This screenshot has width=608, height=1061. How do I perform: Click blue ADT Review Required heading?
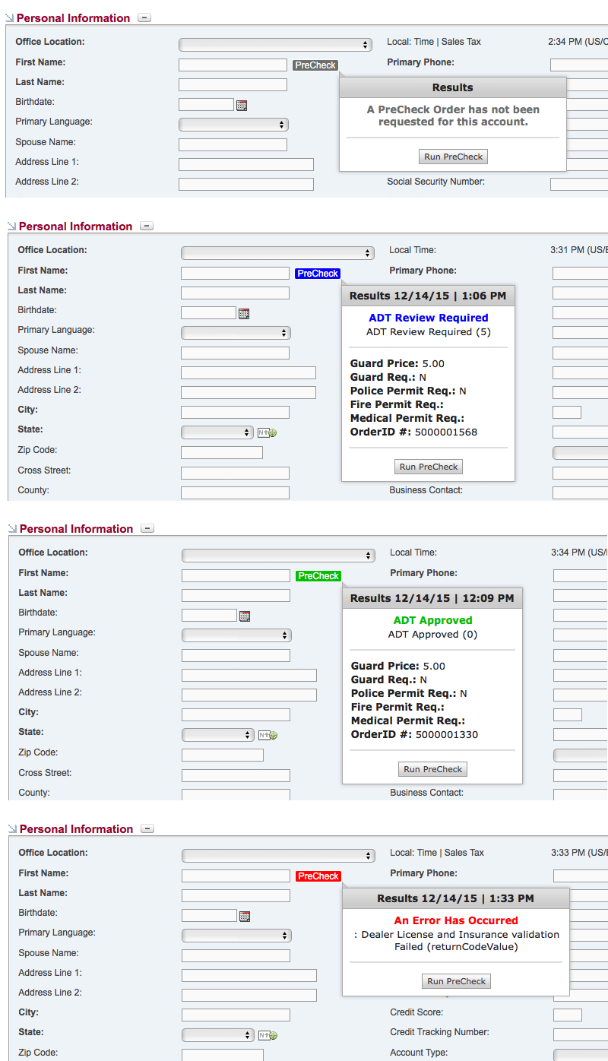(x=429, y=318)
